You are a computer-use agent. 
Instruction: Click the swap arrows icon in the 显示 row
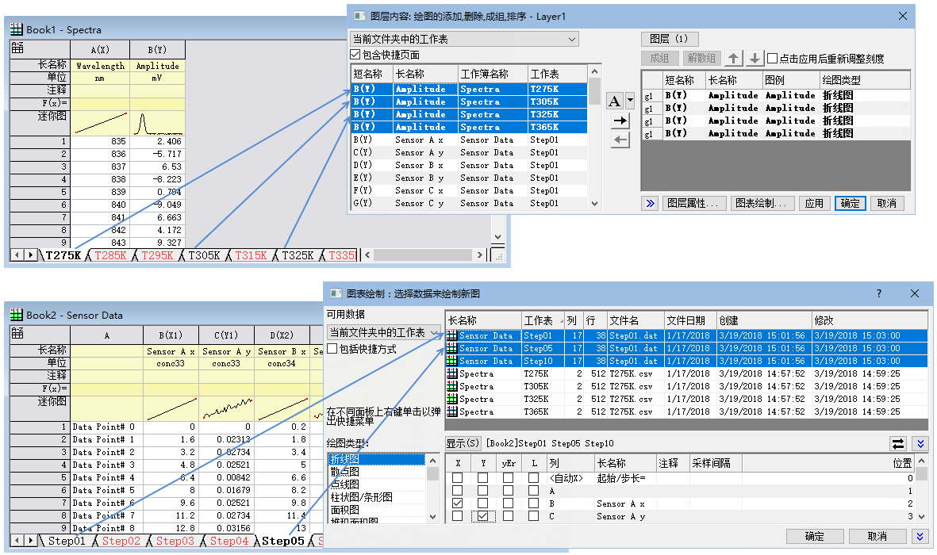click(x=897, y=443)
